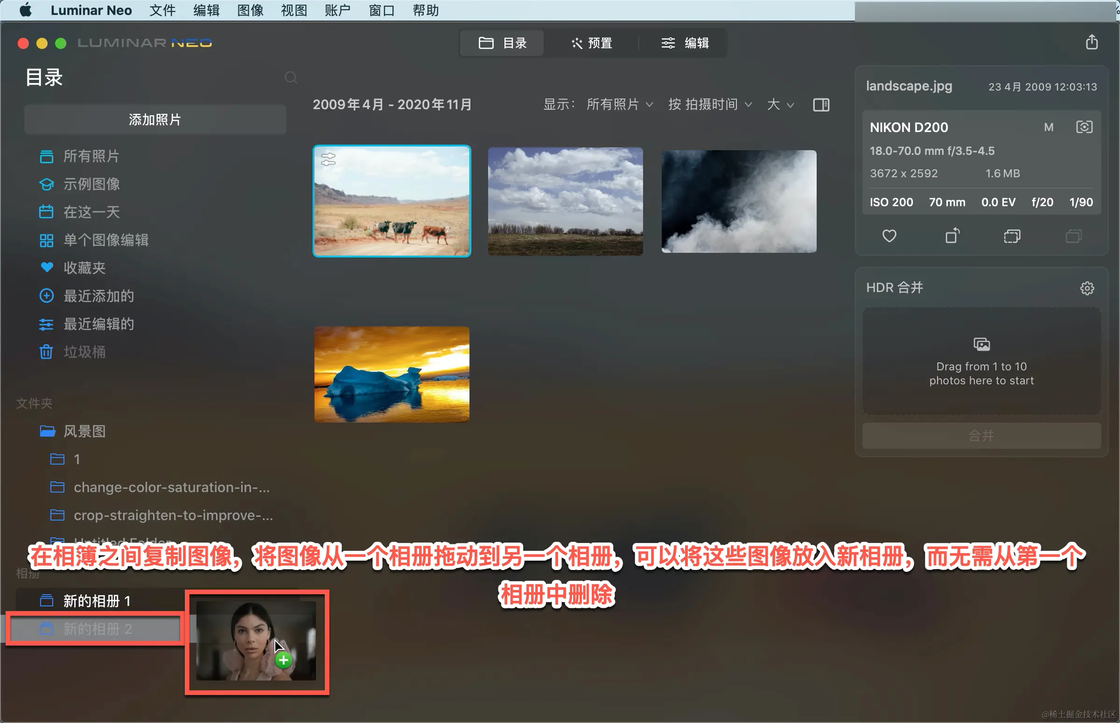Open album 新的相册 1
1120x723 pixels.
96,600
